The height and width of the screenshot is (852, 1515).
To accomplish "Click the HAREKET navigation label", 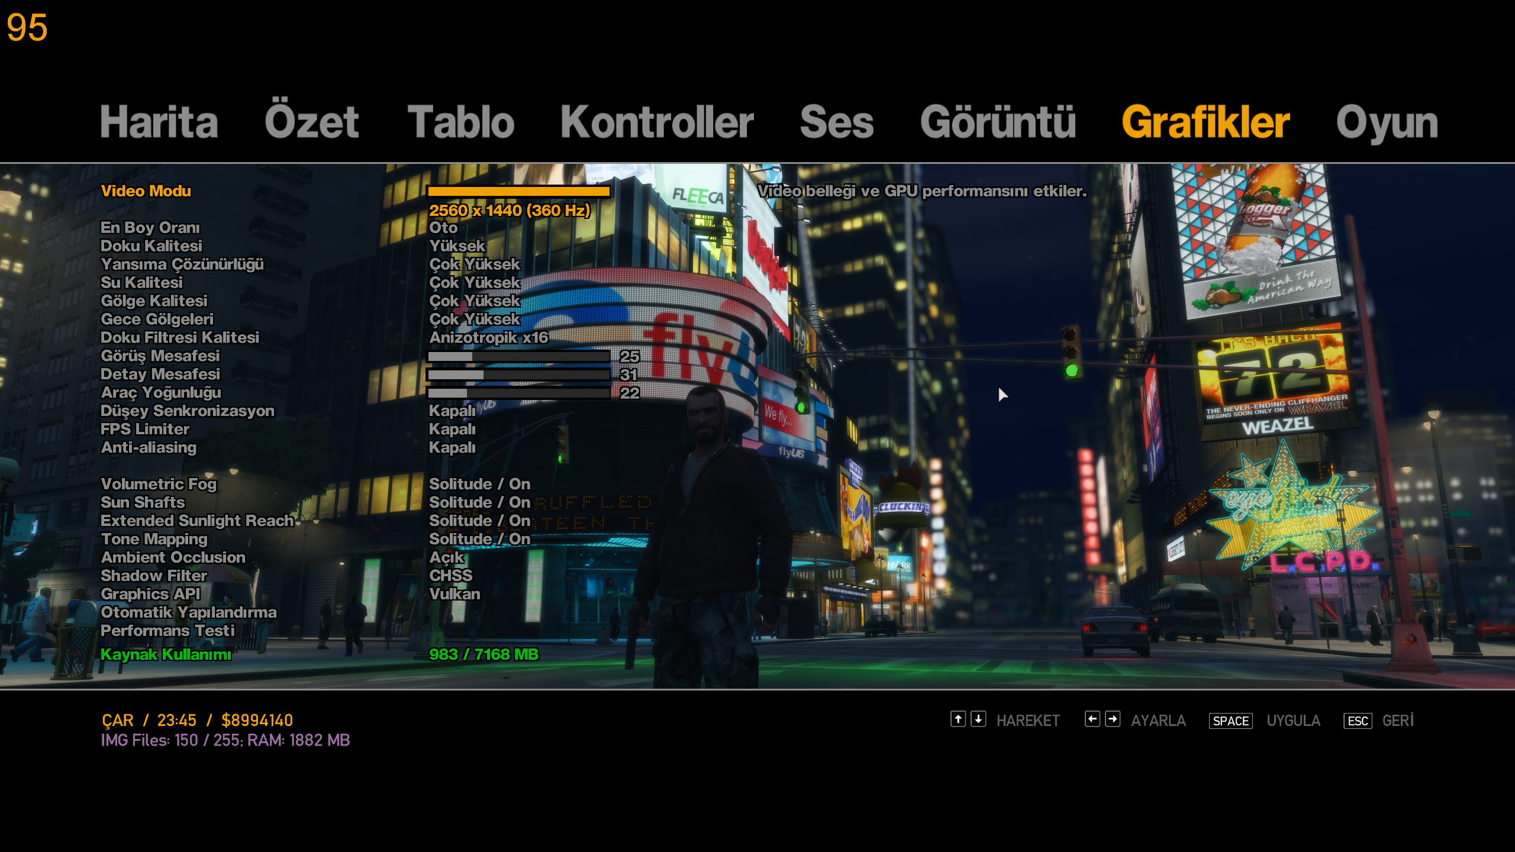I will [x=1028, y=721].
